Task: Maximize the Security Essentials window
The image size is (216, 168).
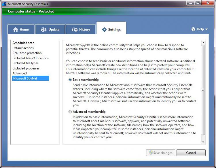Action: (198, 3)
